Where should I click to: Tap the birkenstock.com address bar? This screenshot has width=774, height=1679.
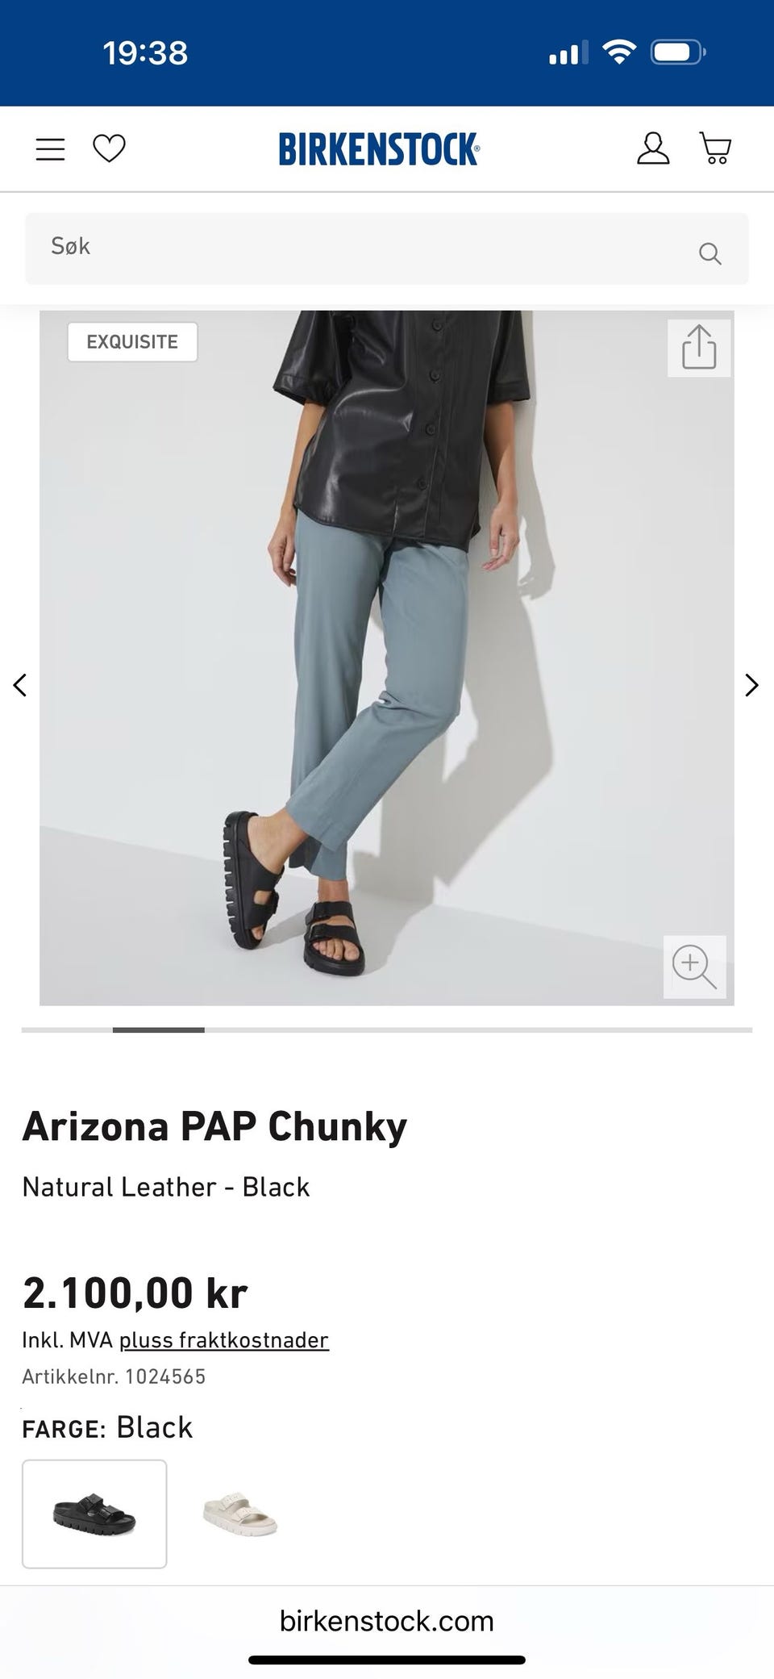click(x=387, y=1620)
